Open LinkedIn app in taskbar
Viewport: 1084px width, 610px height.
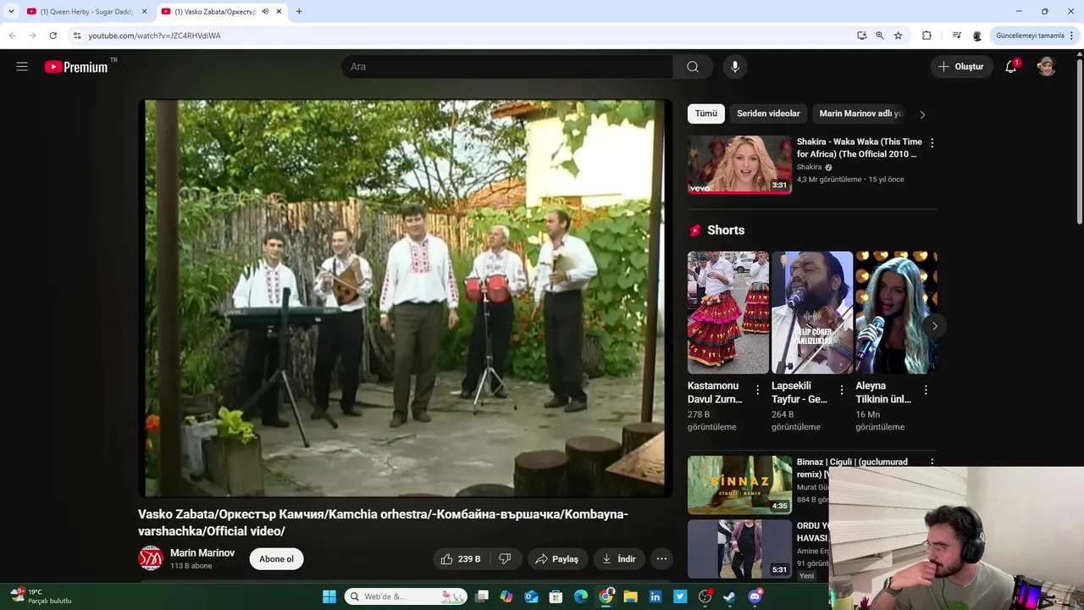coord(655,596)
